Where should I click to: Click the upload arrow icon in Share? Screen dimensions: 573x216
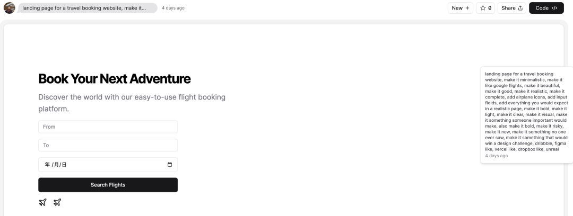pyautogui.click(x=520, y=8)
